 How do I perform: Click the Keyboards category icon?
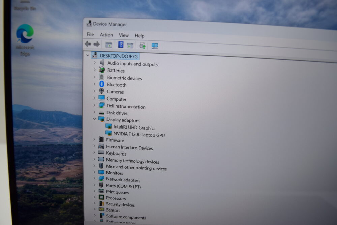101,153
